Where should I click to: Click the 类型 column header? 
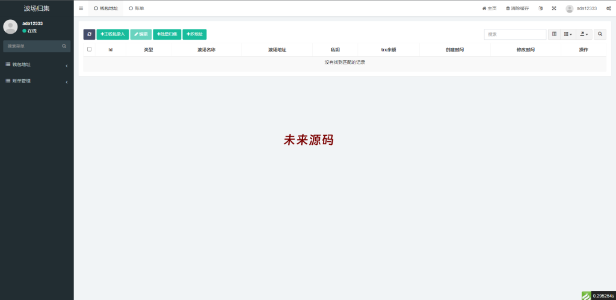[x=149, y=50]
